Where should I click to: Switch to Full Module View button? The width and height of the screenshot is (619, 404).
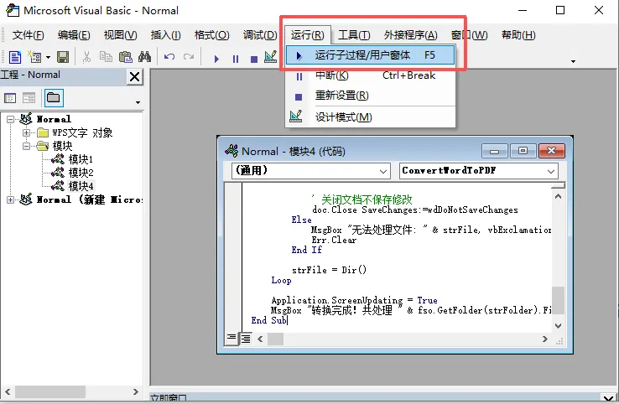(x=246, y=339)
